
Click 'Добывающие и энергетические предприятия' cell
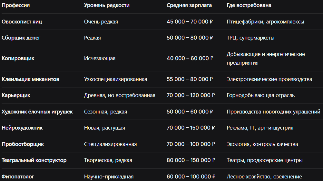(x=266, y=59)
